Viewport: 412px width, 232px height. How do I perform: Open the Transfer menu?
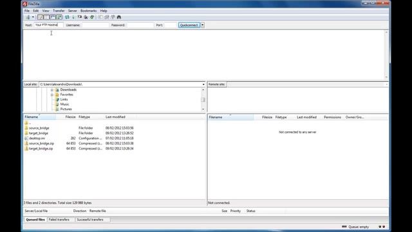pyautogui.click(x=59, y=11)
